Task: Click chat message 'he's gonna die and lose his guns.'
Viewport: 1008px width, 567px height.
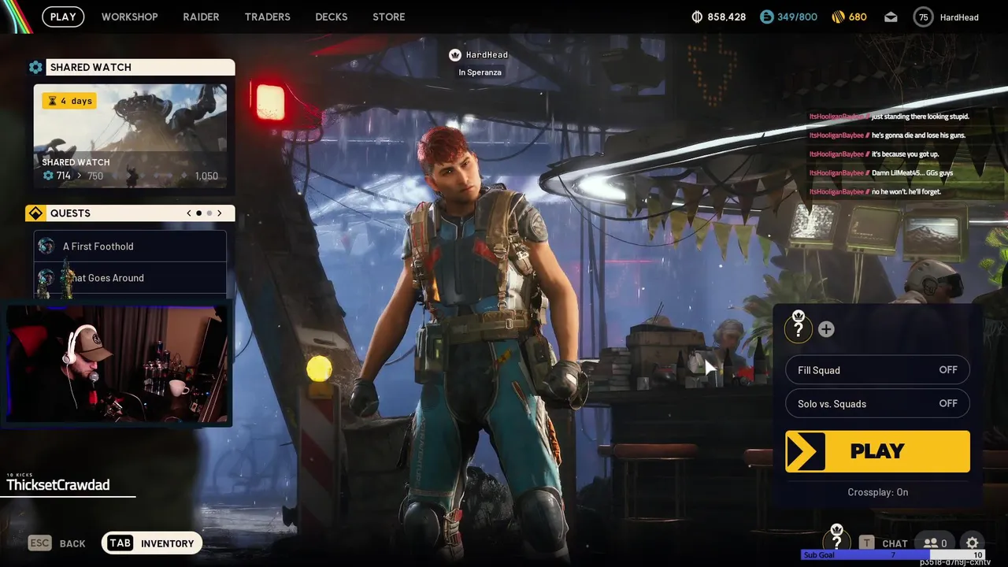Action: pyautogui.click(x=918, y=135)
